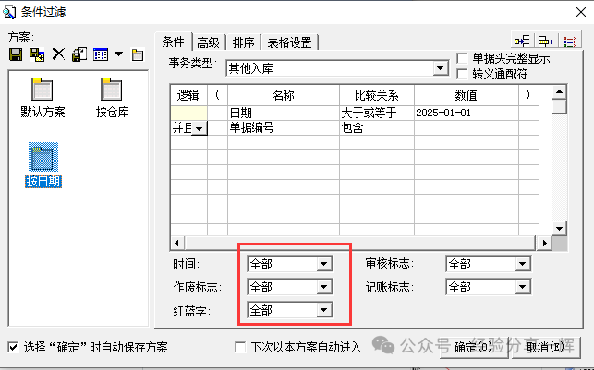Click the save-as scheme icon

tap(37, 54)
